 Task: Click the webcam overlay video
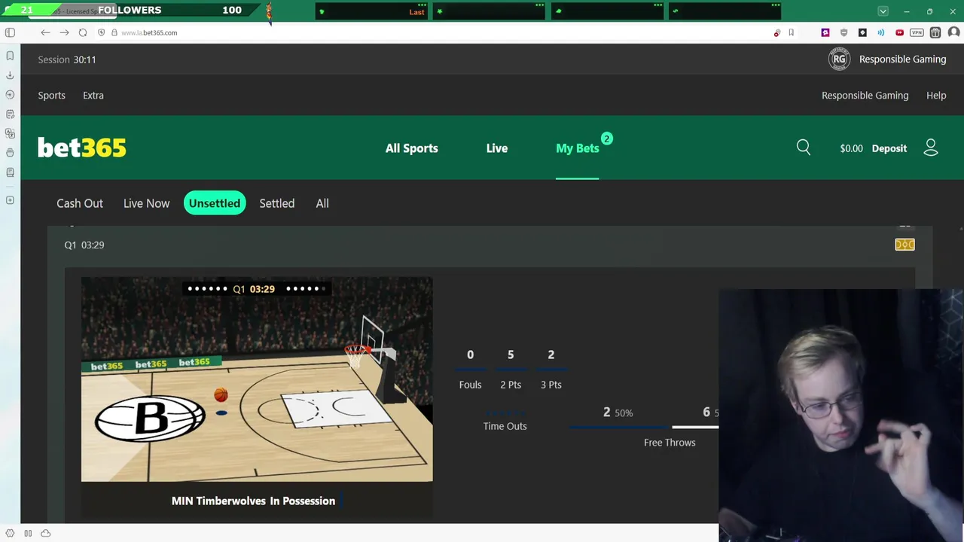click(841, 416)
